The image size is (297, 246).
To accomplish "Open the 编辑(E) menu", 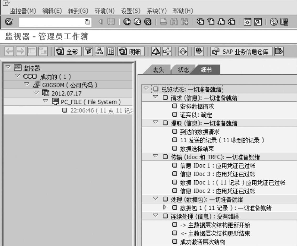I will pyautogui.click(x=52, y=11).
